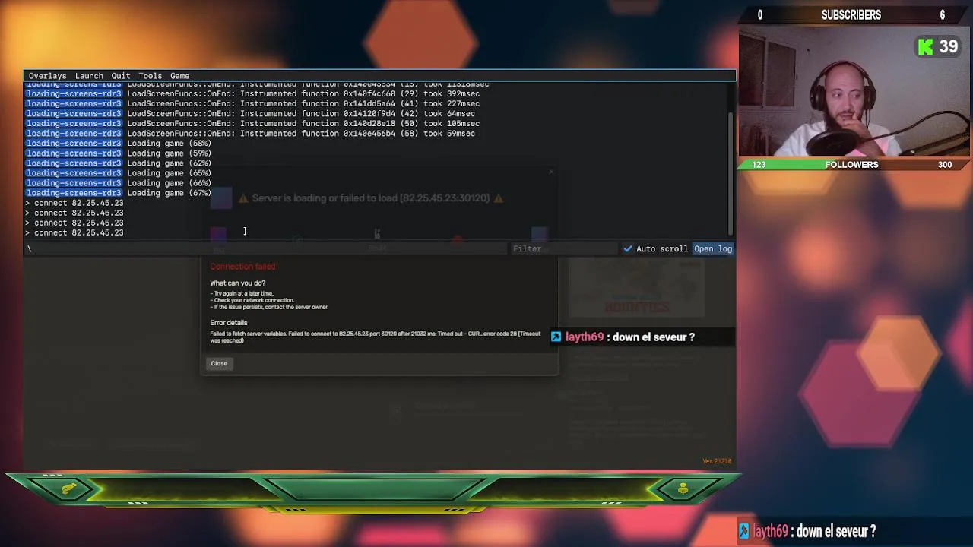Focus the console Filter field
The width and height of the screenshot is (973, 547).
tap(563, 248)
